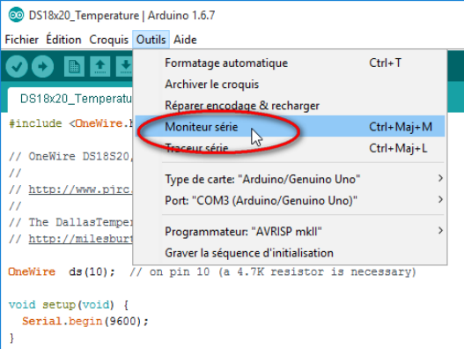Select the DS18x20_Temperature sketch tab
This screenshot has height=349, width=464.
[x=70, y=100]
